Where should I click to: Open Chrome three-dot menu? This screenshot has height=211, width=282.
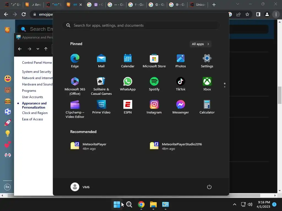click(x=276, y=14)
